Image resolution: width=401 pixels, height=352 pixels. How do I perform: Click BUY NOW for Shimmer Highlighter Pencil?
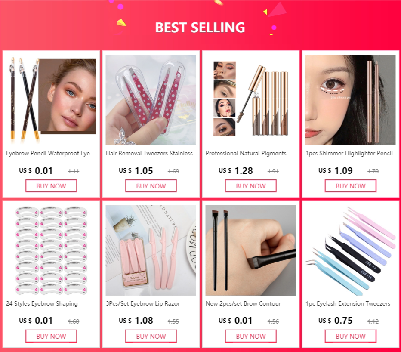point(351,186)
